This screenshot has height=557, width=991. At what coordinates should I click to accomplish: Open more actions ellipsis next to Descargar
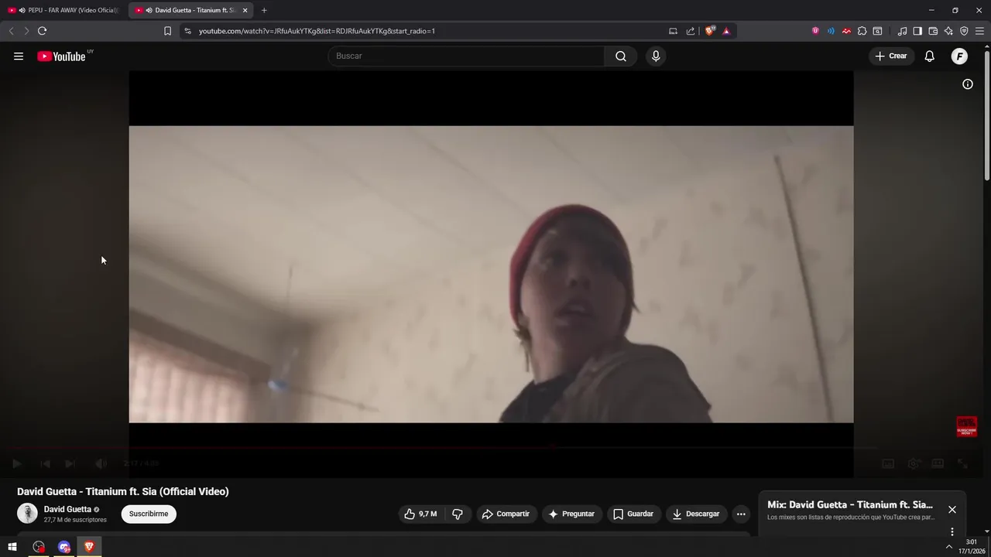tap(741, 514)
